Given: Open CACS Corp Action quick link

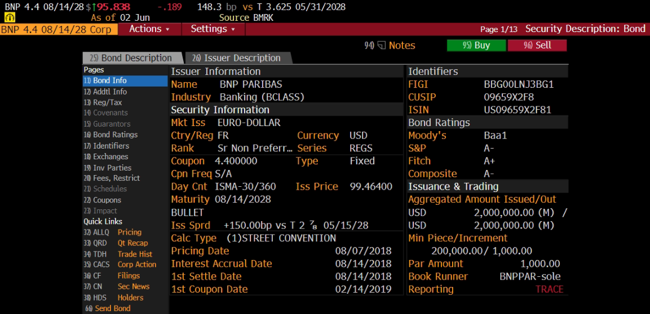Looking at the screenshot, I should pos(120,265).
